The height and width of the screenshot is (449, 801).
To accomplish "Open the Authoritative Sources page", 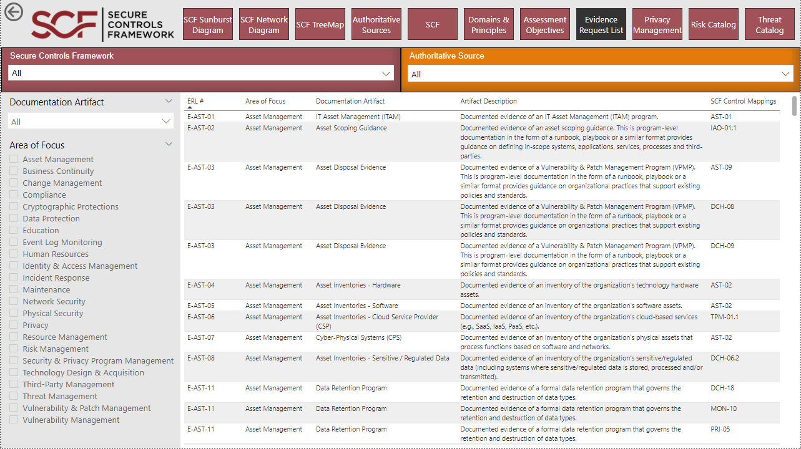I will coord(376,23).
